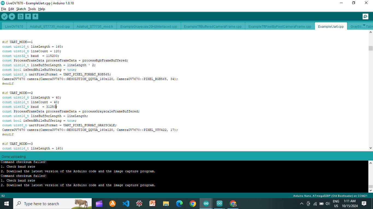The height and width of the screenshot is (209, 373).
Task: Open the tab list dropdown arrow
Action: pos(364,25)
